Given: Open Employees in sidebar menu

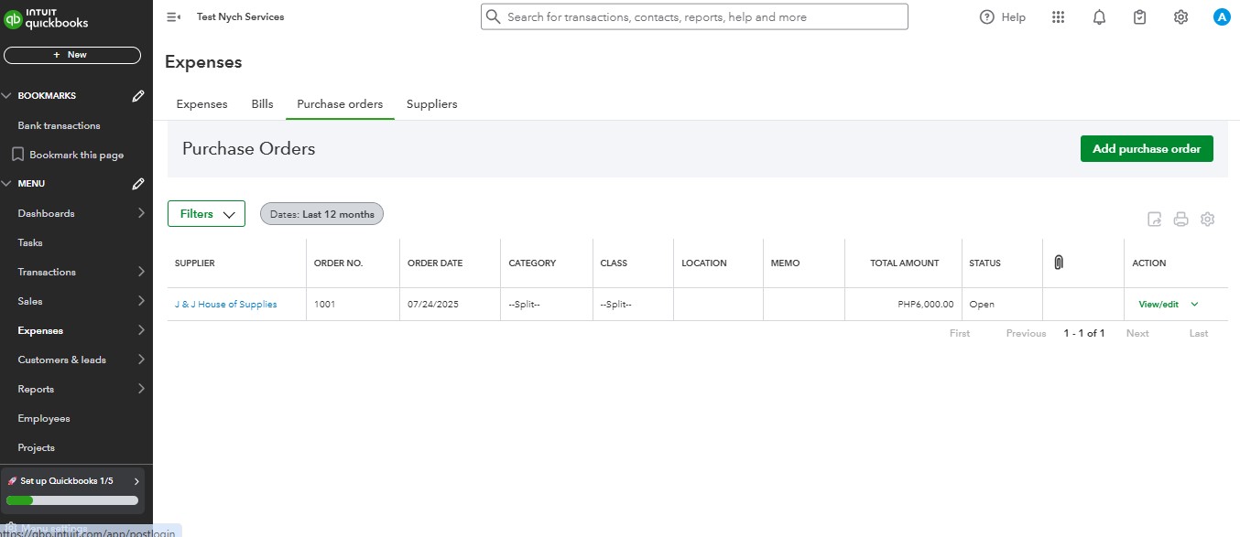Looking at the screenshot, I should (44, 418).
